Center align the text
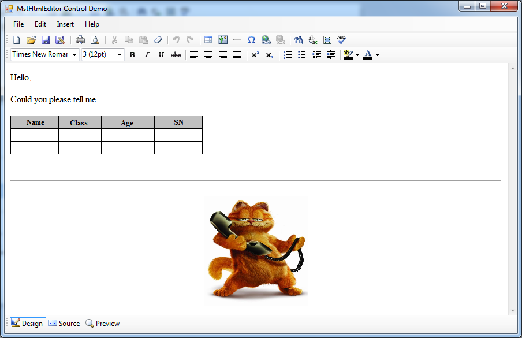 click(208, 55)
